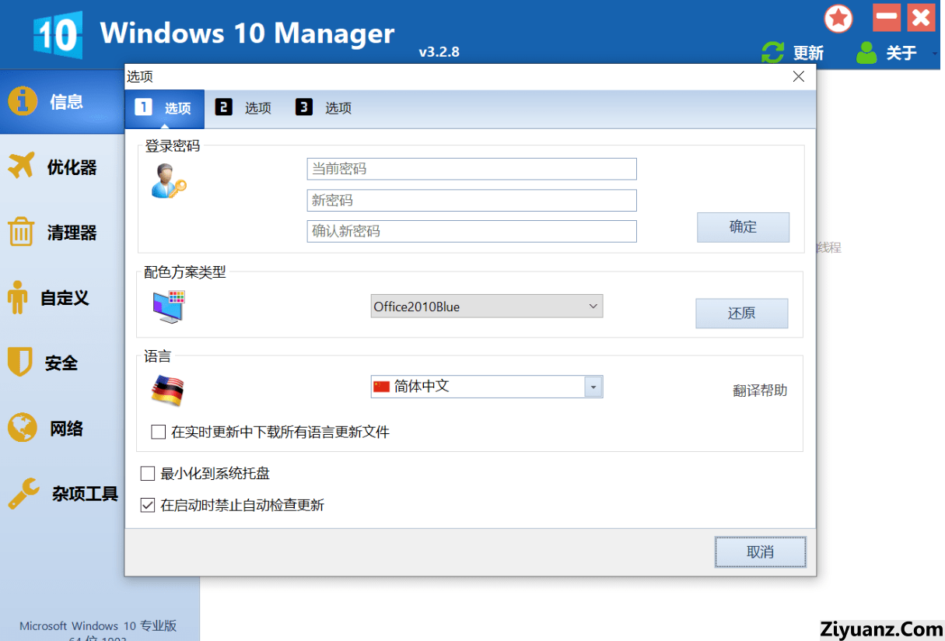945x641 pixels.
Task: Check 最小化到系统托盘 option
Action: pos(148,473)
